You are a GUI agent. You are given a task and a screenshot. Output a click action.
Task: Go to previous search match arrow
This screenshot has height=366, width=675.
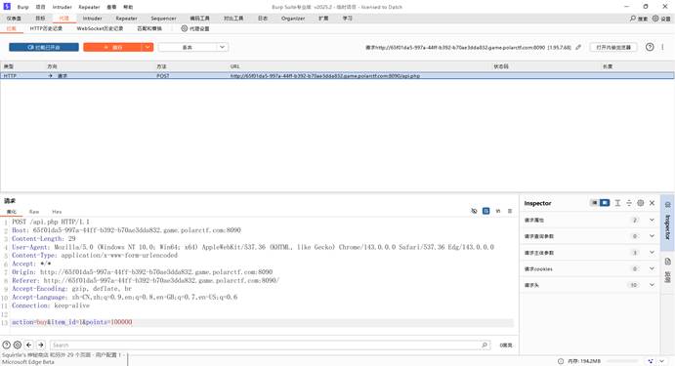pyautogui.click(x=29, y=345)
